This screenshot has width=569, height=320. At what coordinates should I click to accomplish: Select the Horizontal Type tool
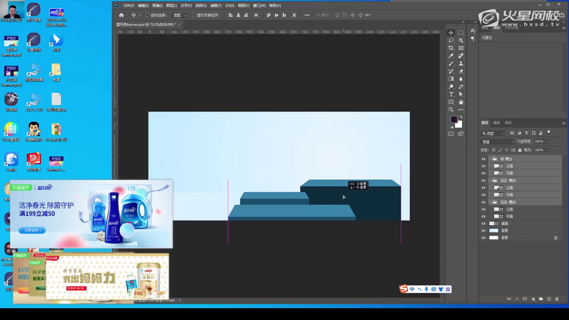451,94
